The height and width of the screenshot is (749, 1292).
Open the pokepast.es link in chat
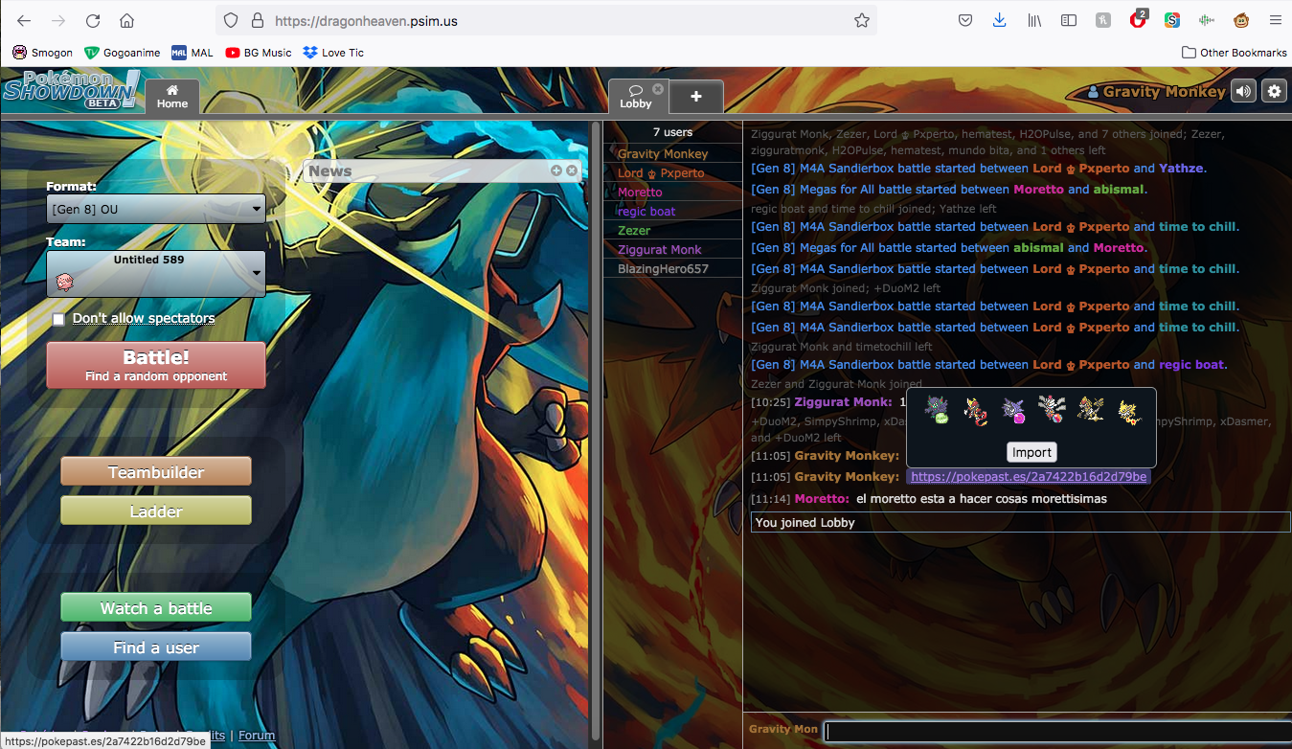click(1028, 476)
